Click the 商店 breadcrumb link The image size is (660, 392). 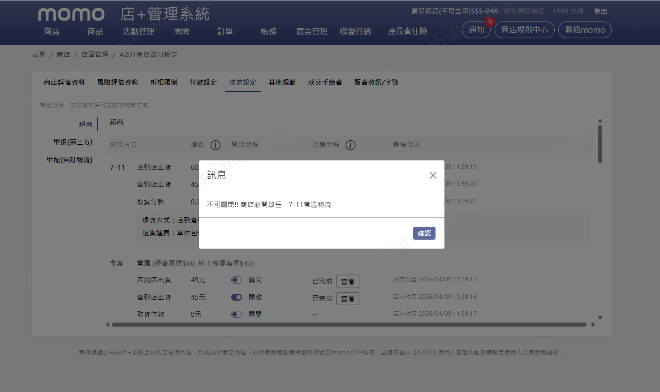point(63,54)
